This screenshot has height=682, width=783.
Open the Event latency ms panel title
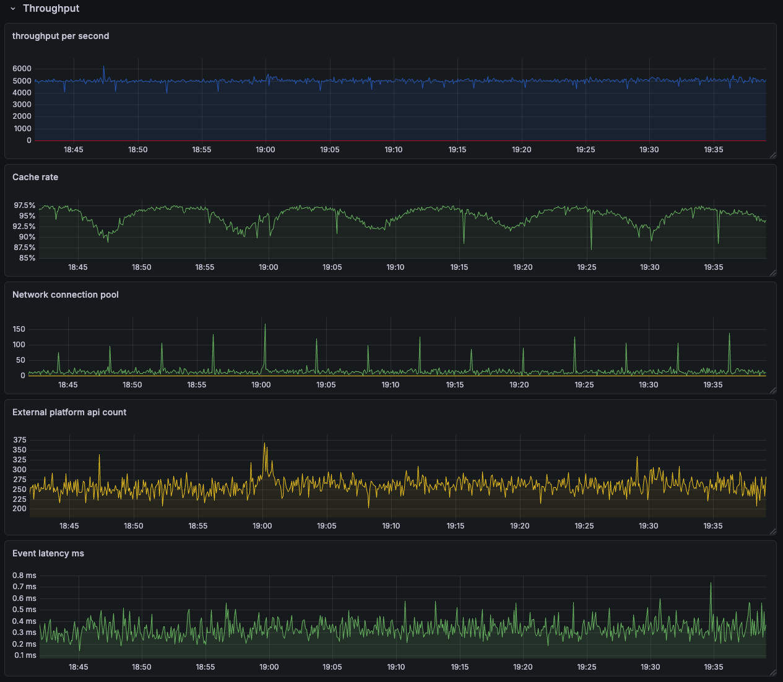[48, 553]
